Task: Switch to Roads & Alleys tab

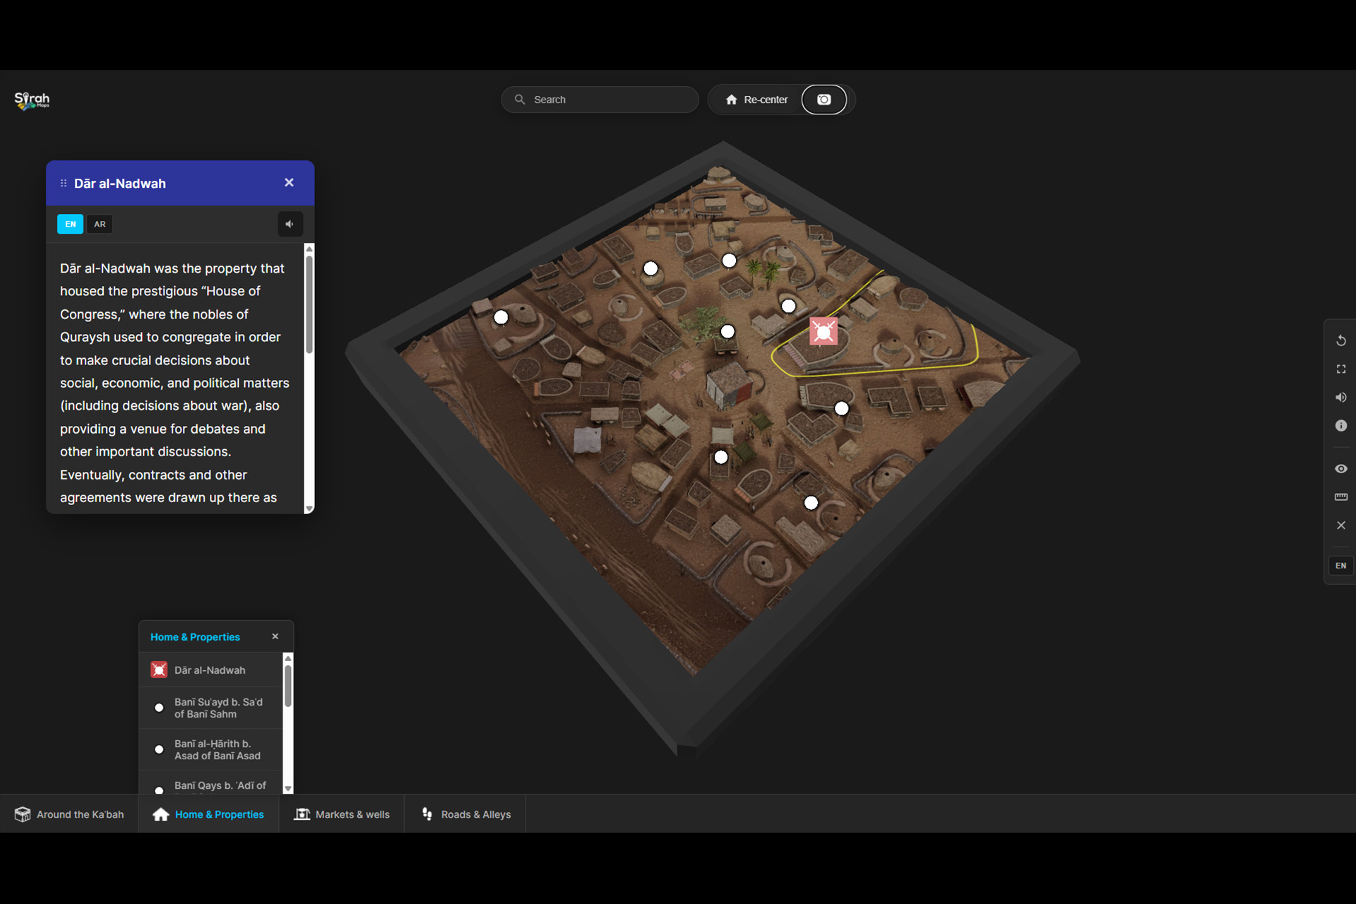Action: point(465,814)
